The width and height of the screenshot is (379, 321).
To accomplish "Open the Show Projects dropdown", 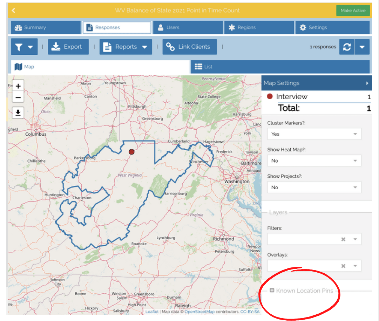I will tap(314, 187).
